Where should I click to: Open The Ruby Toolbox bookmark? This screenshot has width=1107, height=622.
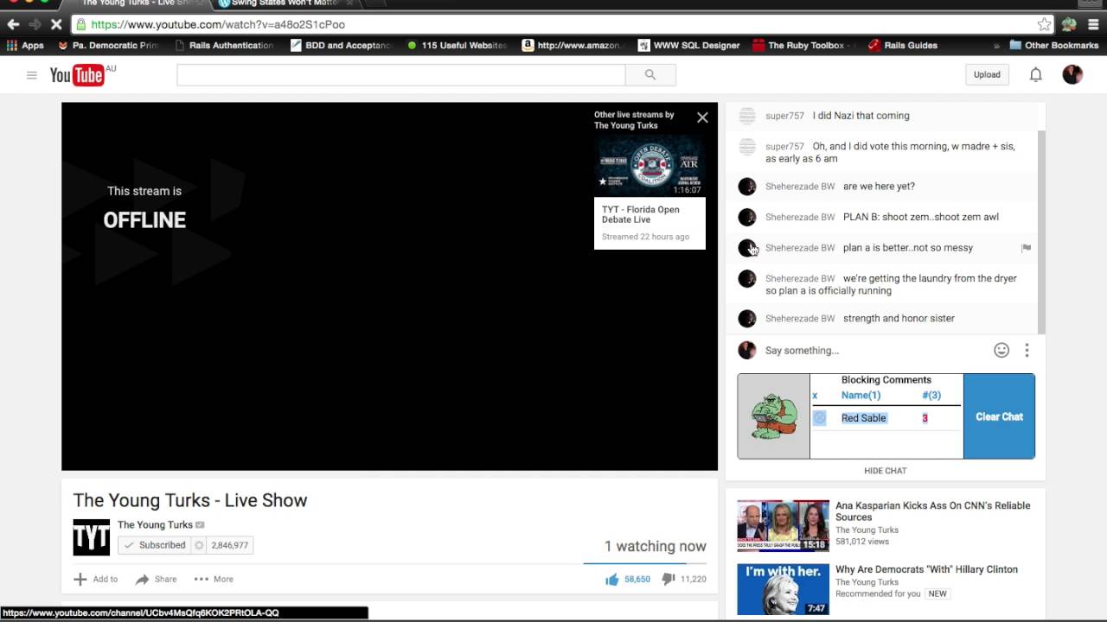click(x=803, y=45)
